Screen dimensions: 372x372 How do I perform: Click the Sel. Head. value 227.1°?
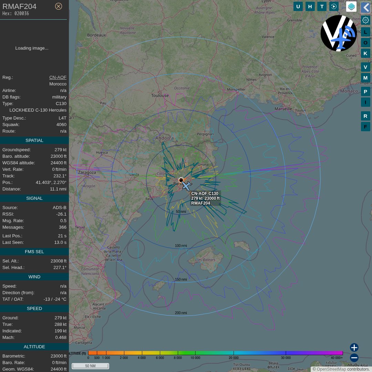coord(60,268)
